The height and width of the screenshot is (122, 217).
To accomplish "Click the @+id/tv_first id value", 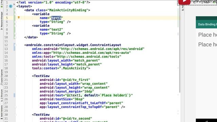I will tap(76, 80).
